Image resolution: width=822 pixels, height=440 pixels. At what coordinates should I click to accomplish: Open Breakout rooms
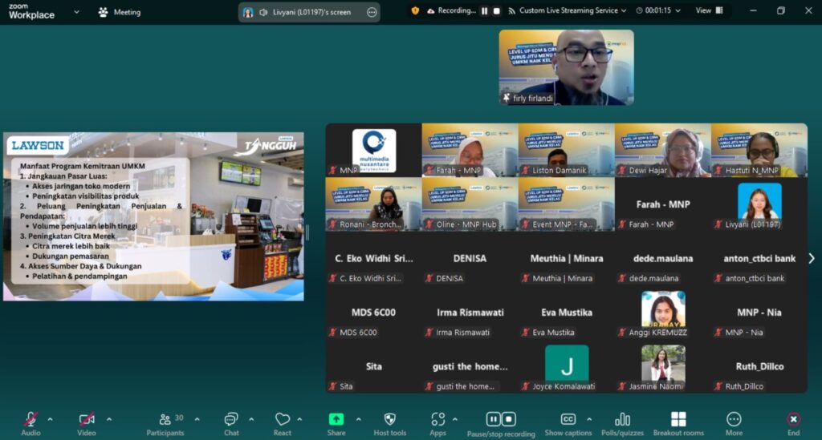[x=678, y=420]
